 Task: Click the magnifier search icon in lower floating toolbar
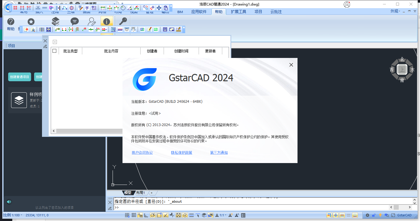coord(33,29)
